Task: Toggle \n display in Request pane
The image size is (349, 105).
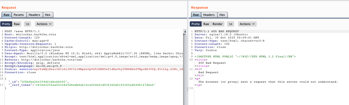Action: point(28,24)
